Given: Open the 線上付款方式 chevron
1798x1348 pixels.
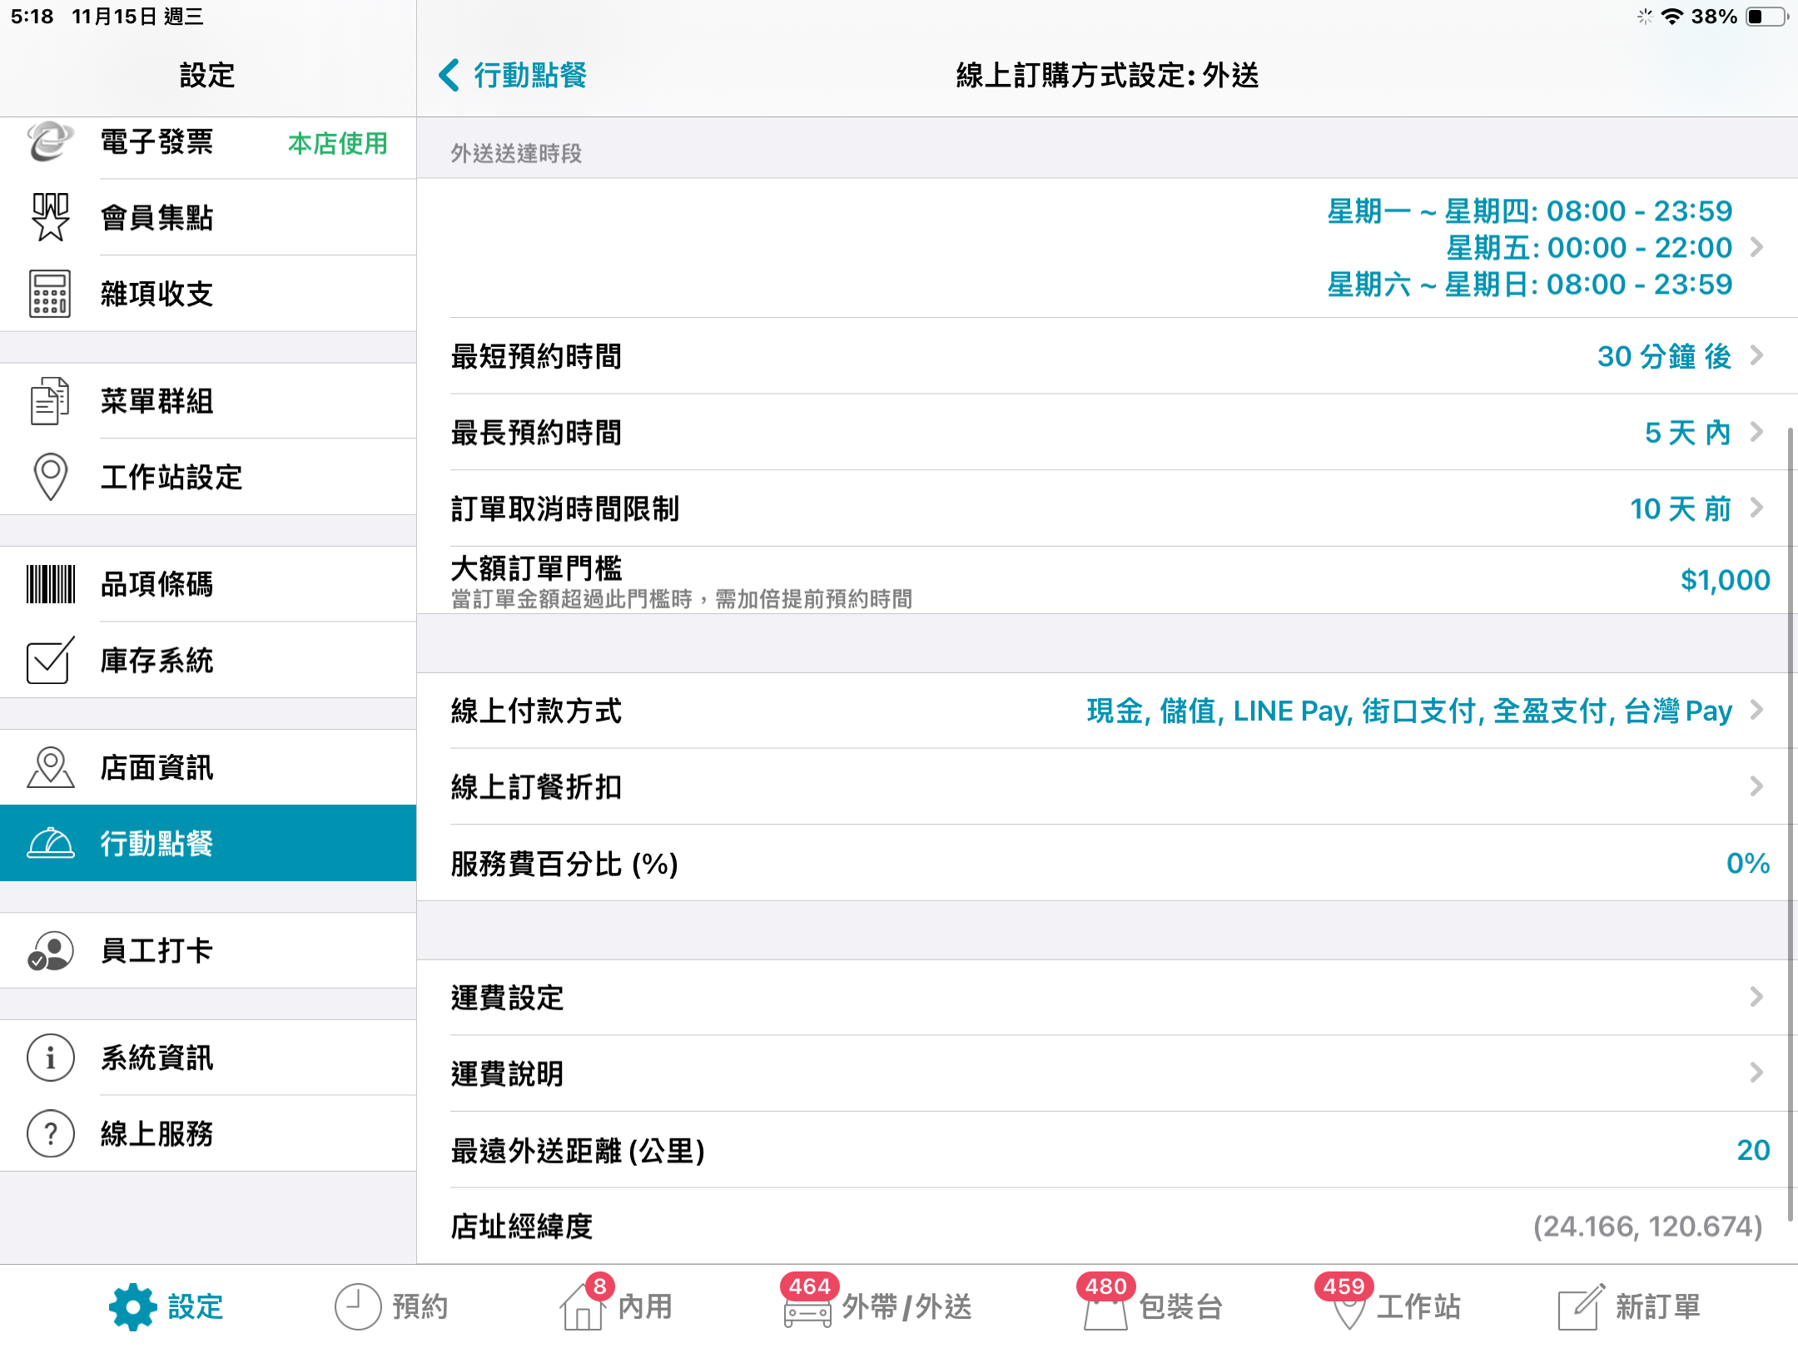Looking at the screenshot, I should [1756, 711].
